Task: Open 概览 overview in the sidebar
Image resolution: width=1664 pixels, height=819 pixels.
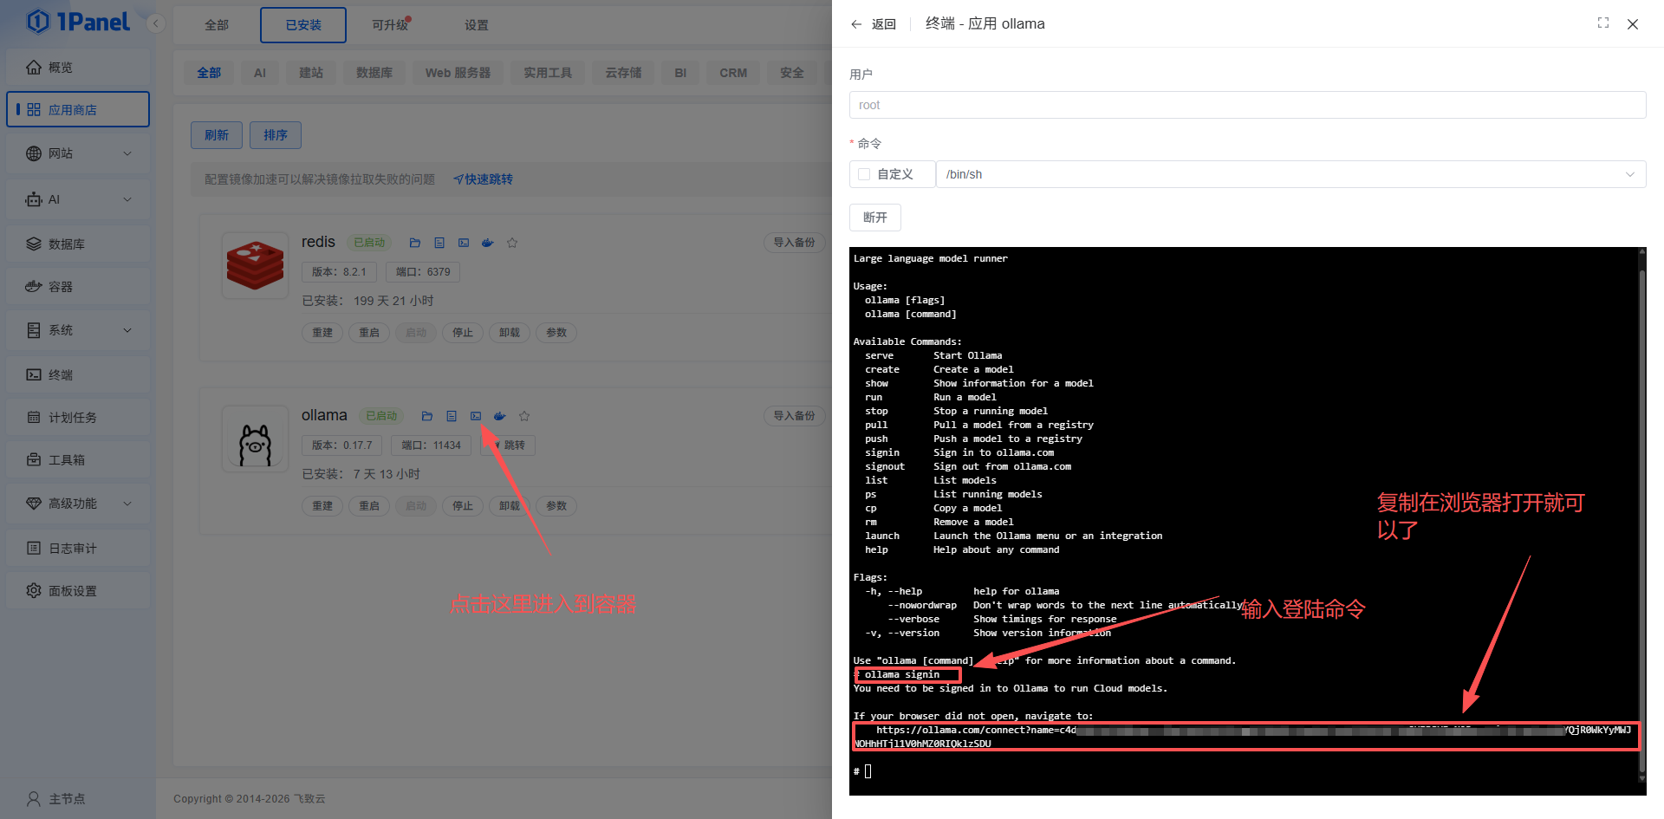Action: [x=78, y=68]
